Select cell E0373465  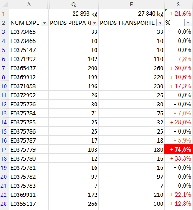[29, 32]
